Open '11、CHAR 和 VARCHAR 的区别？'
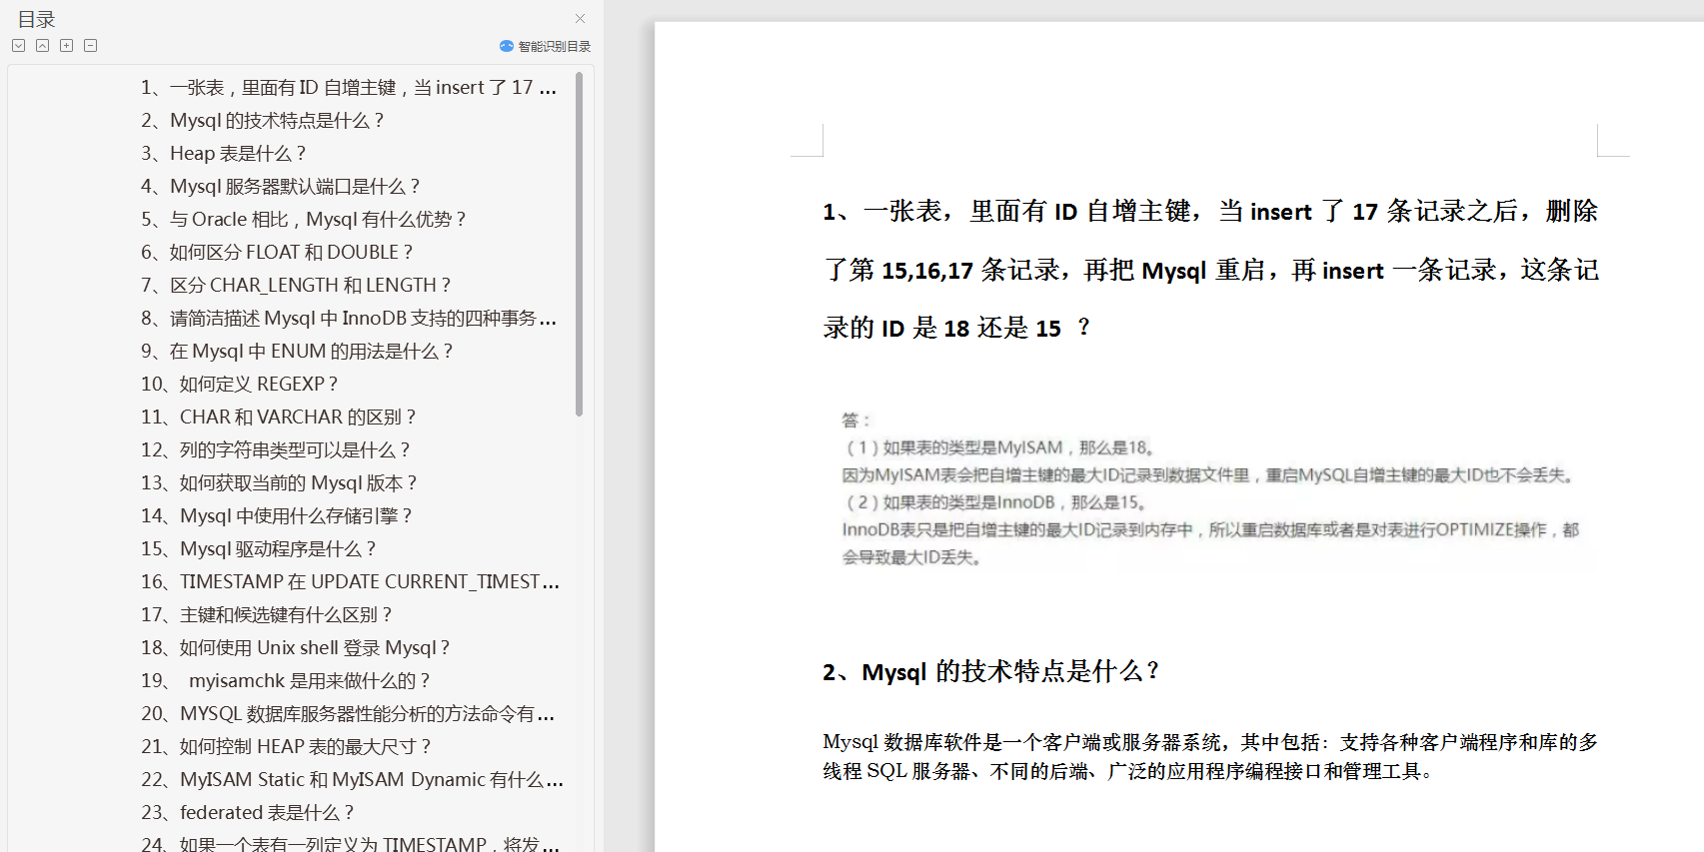This screenshot has width=1704, height=852. click(278, 418)
